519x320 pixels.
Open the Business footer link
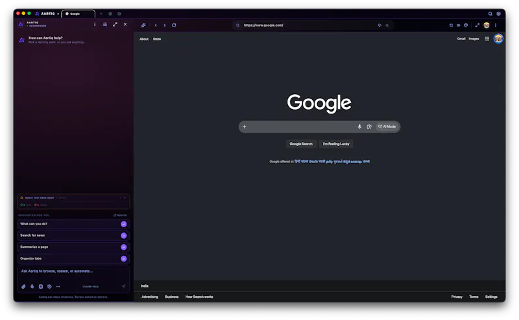point(171,297)
